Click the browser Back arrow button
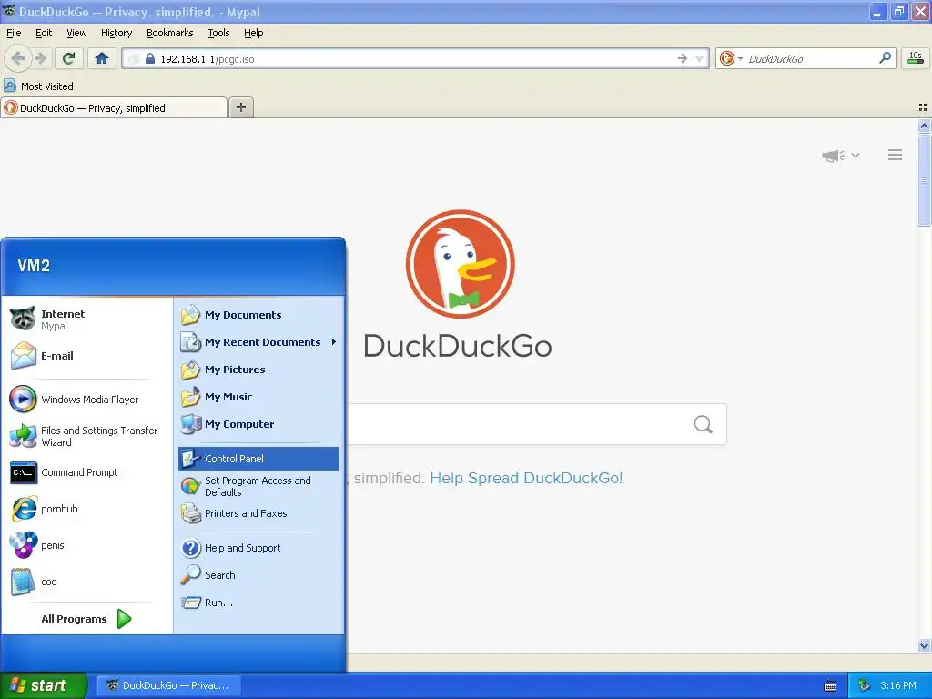Image resolution: width=932 pixels, height=699 pixels. pyautogui.click(x=18, y=58)
